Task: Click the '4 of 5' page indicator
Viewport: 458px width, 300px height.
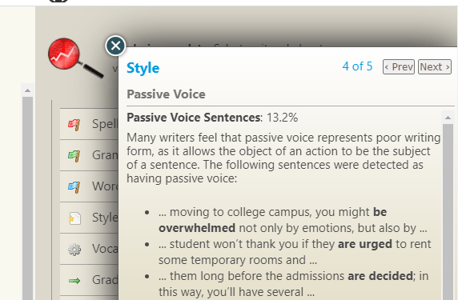Action: point(357,66)
